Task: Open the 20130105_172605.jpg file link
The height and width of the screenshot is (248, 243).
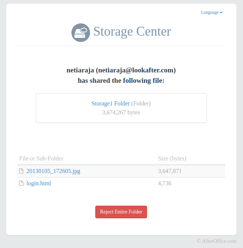Action: 53,171
